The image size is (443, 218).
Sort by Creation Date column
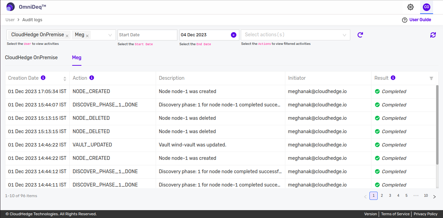pos(65,79)
